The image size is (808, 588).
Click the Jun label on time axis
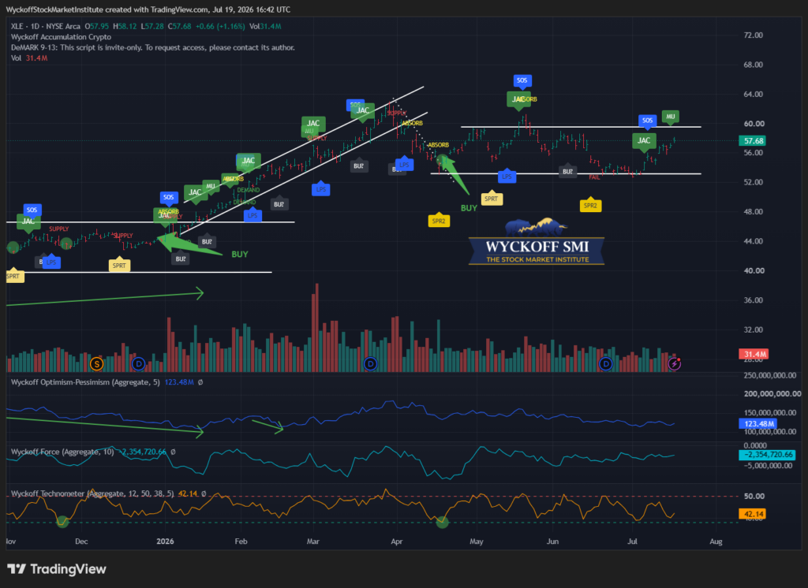552,541
